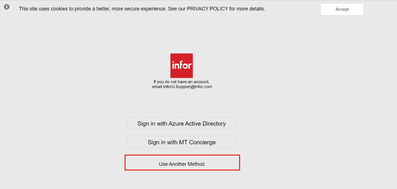
Task: Click the InforU support email contact
Action: click(187, 87)
